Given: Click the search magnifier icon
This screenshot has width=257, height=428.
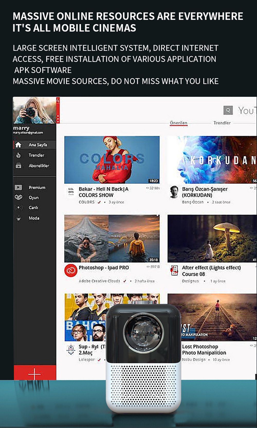Looking at the screenshot, I should 228,110.
